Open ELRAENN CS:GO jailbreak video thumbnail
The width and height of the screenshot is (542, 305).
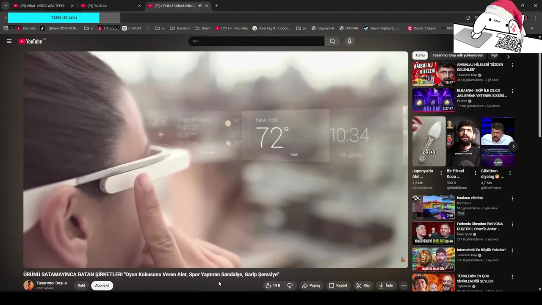point(434,100)
